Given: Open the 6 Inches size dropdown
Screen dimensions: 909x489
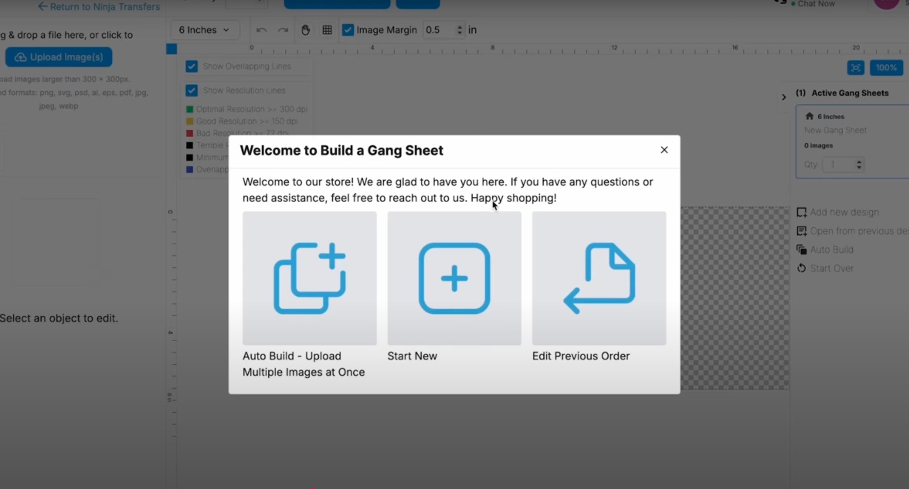Looking at the screenshot, I should (x=204, y=30).
